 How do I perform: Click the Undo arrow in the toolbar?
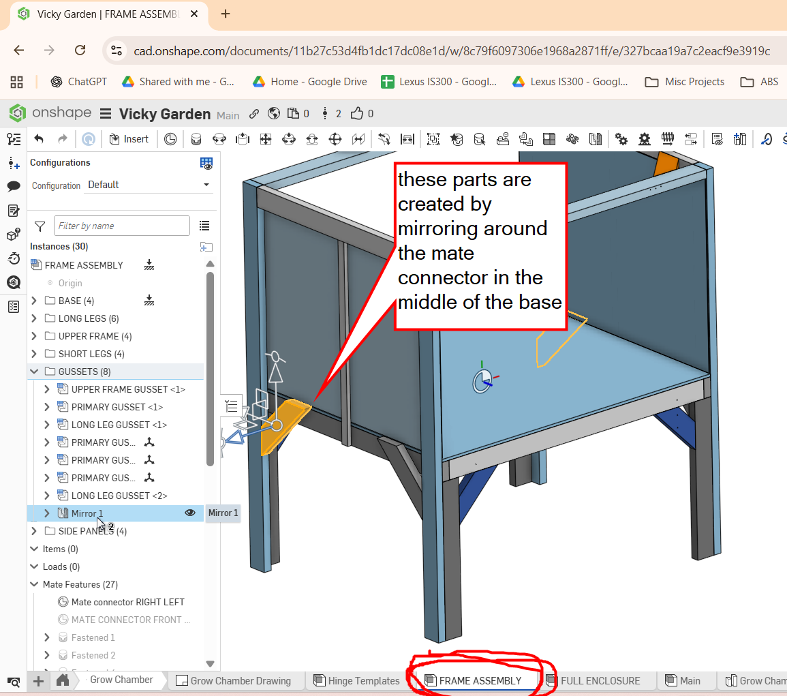tap(39, 139)
